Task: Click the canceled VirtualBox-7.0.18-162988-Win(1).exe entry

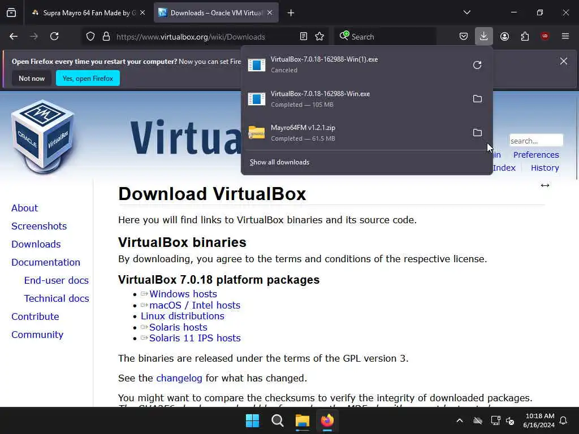Action: [355, 64]
